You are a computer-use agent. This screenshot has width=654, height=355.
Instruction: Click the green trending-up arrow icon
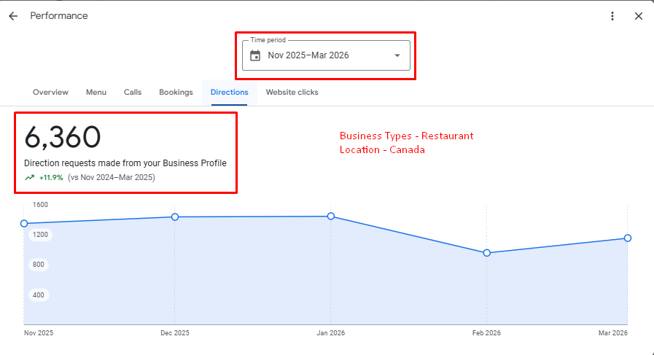coord(29,177)
